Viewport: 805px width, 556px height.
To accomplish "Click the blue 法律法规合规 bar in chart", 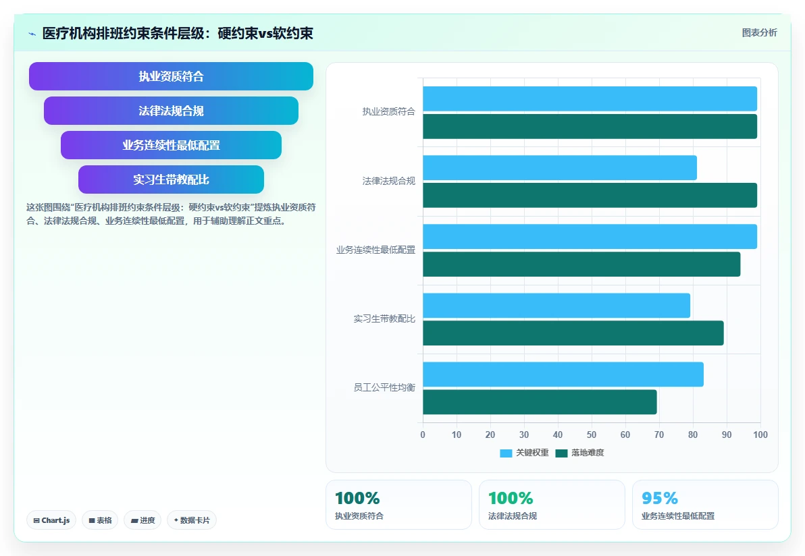I will 560,168.
